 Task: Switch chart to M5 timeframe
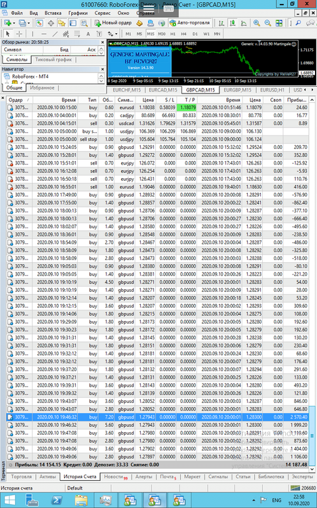tap(139, 34)
